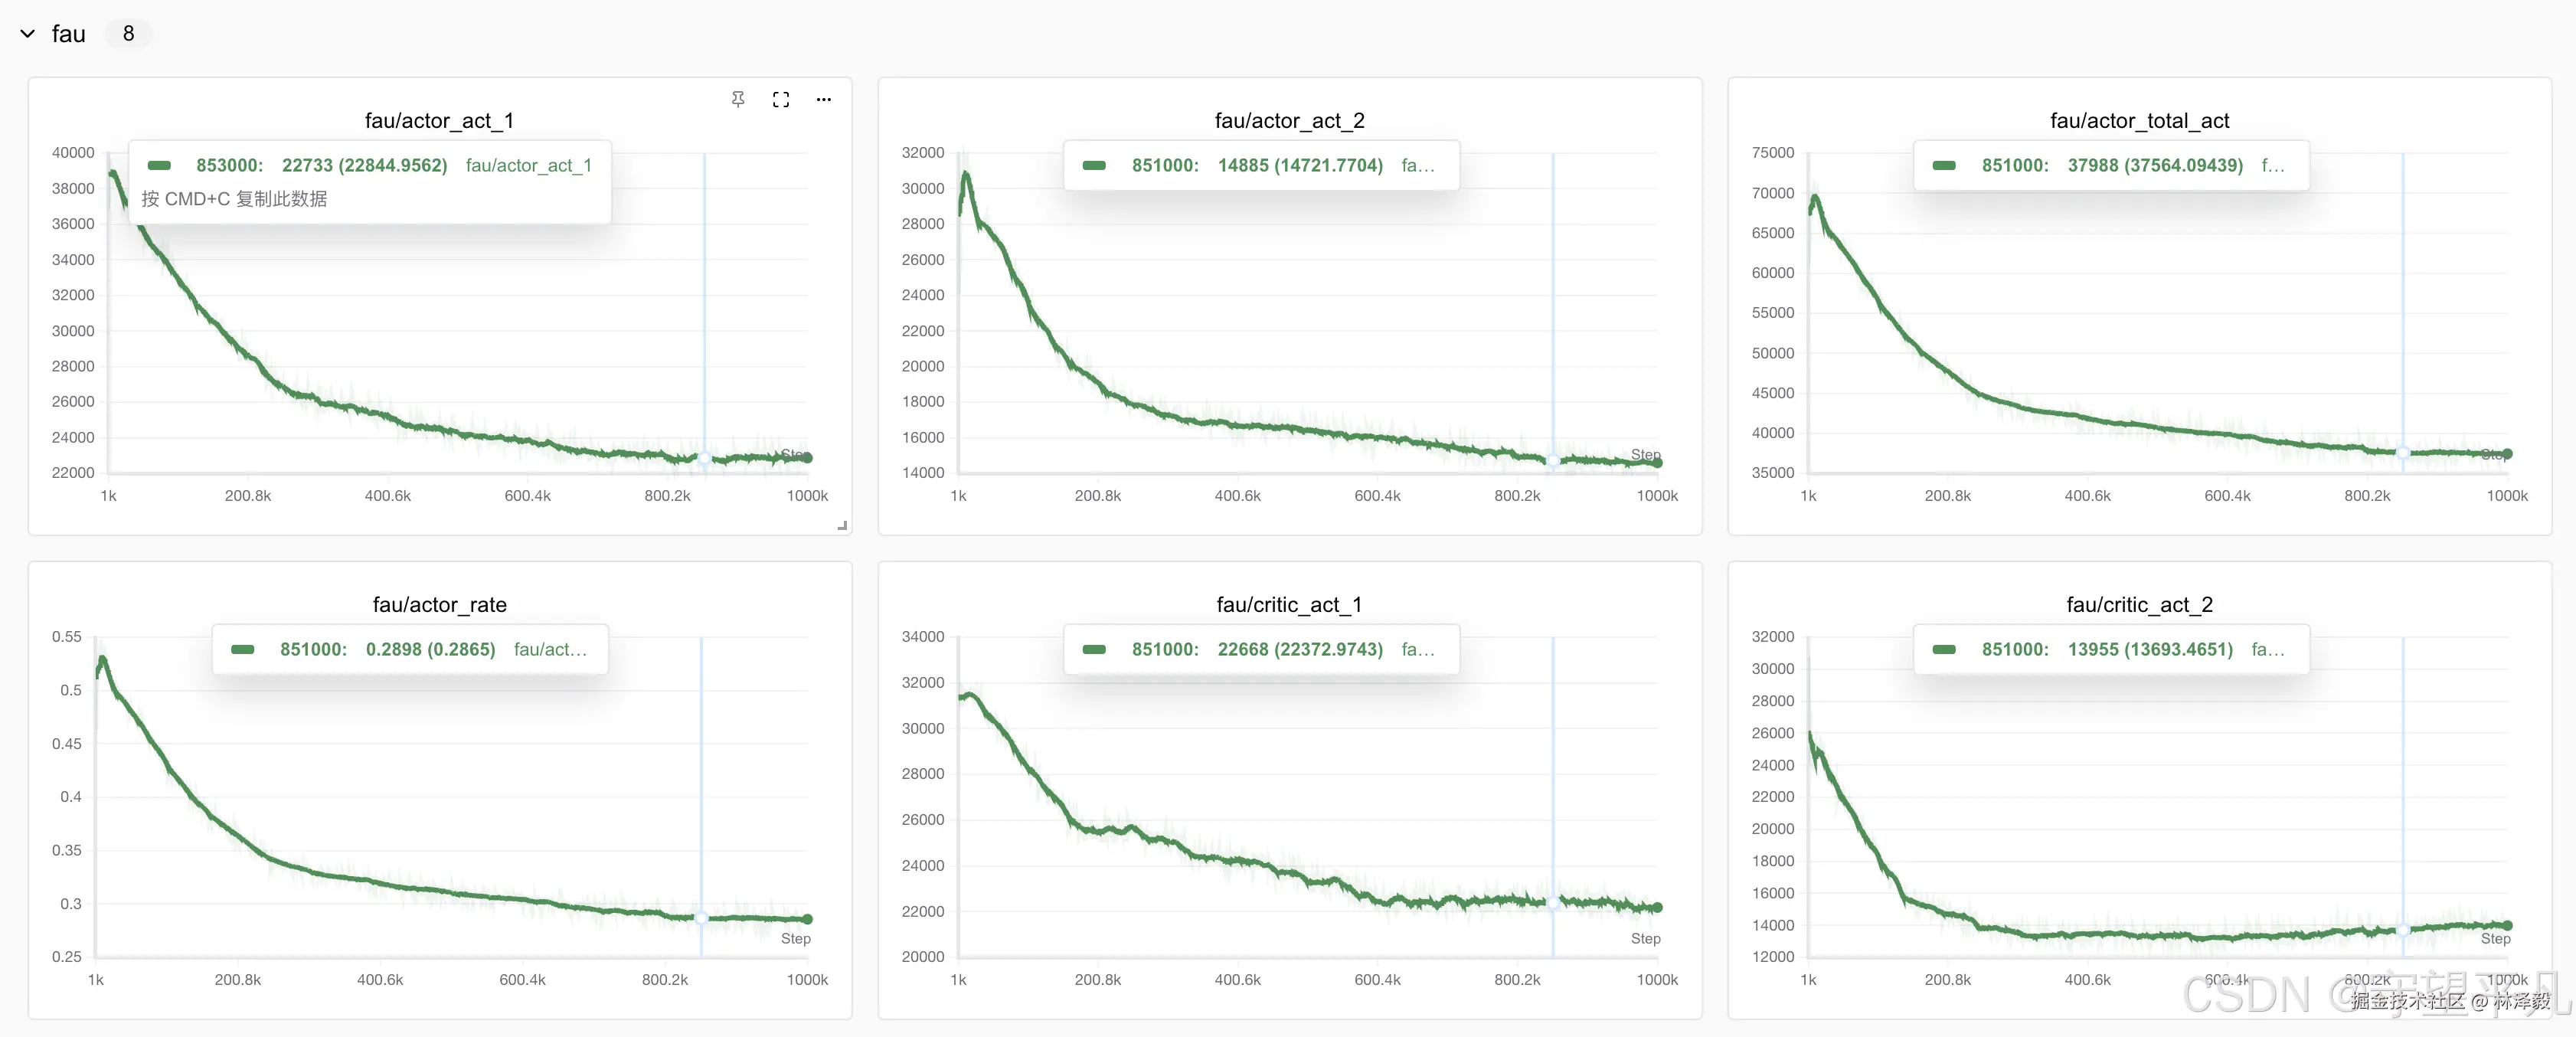
Task: Click the fau section title label
Action: (68, 34)
